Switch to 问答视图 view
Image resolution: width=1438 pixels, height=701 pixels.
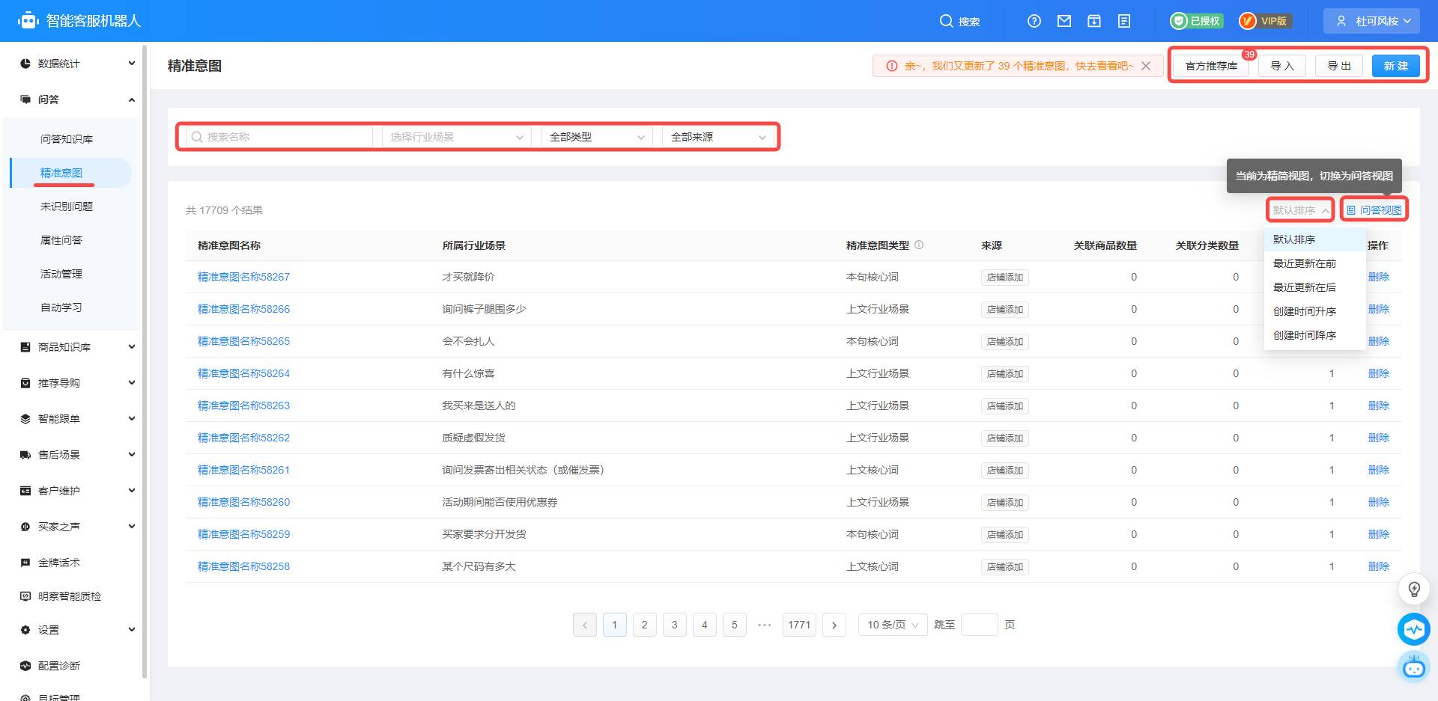click(1374, 210)
